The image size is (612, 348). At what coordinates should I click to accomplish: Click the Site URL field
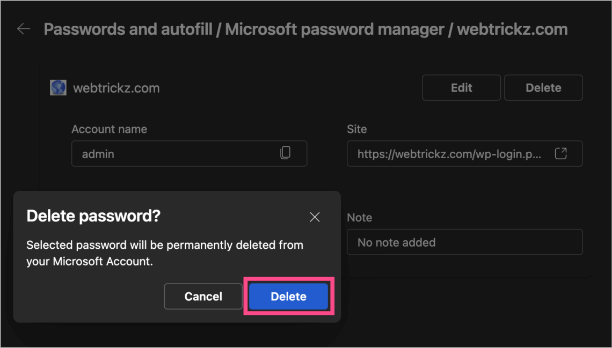451,153
